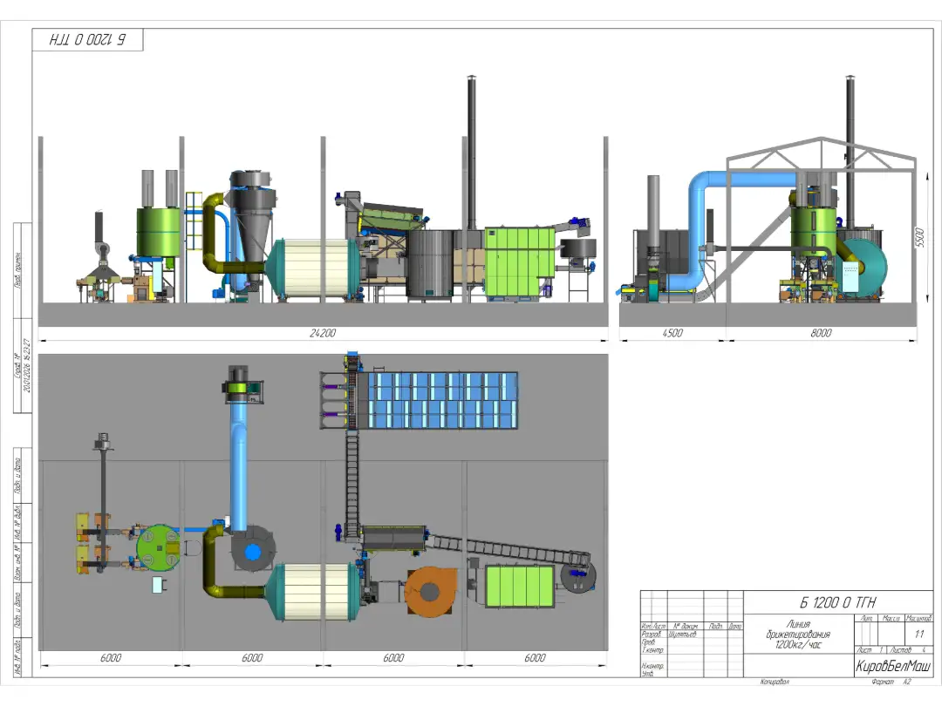Click the developer name Шулятьев in title block
Screen dimensions: 942x706
tap(685, 635)
